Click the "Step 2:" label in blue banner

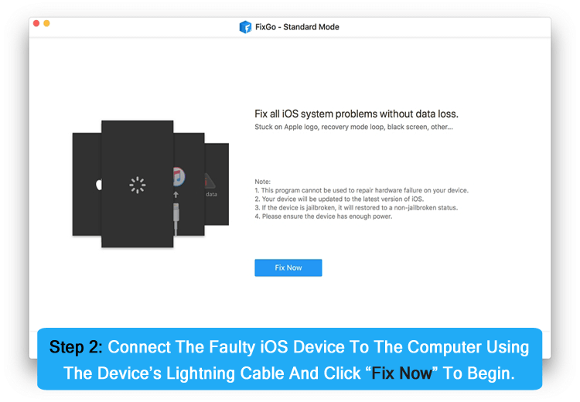75,346
